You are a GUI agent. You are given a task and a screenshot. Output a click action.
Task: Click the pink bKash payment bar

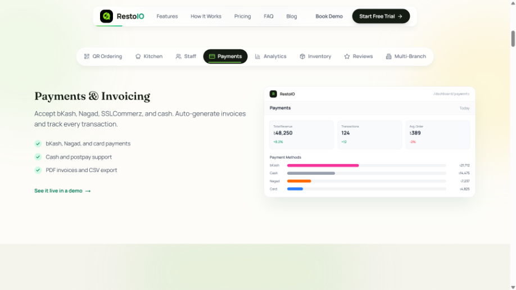(323, 166)
